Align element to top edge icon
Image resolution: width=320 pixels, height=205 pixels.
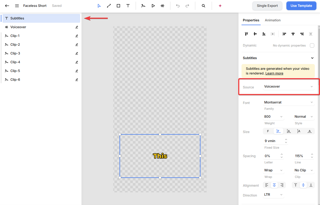tap(246, 34)
